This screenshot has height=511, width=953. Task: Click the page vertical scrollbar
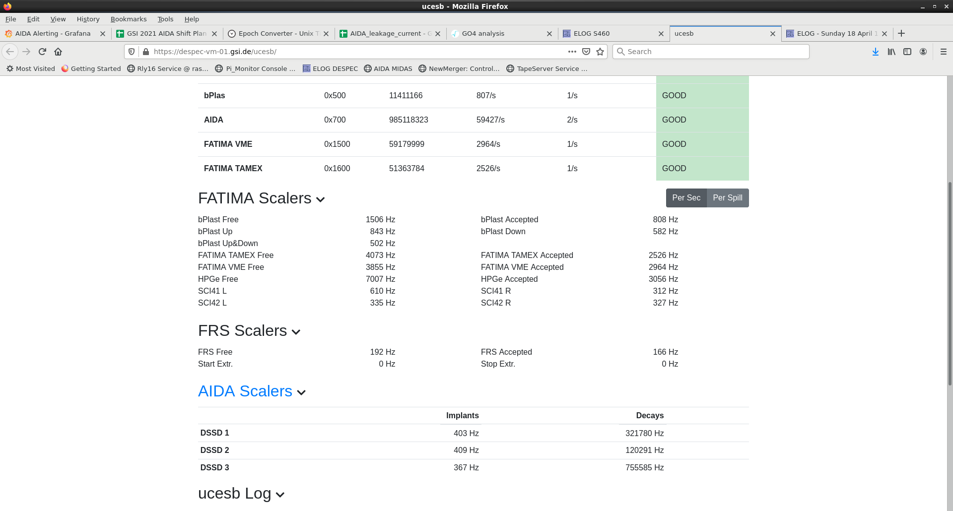950,283
